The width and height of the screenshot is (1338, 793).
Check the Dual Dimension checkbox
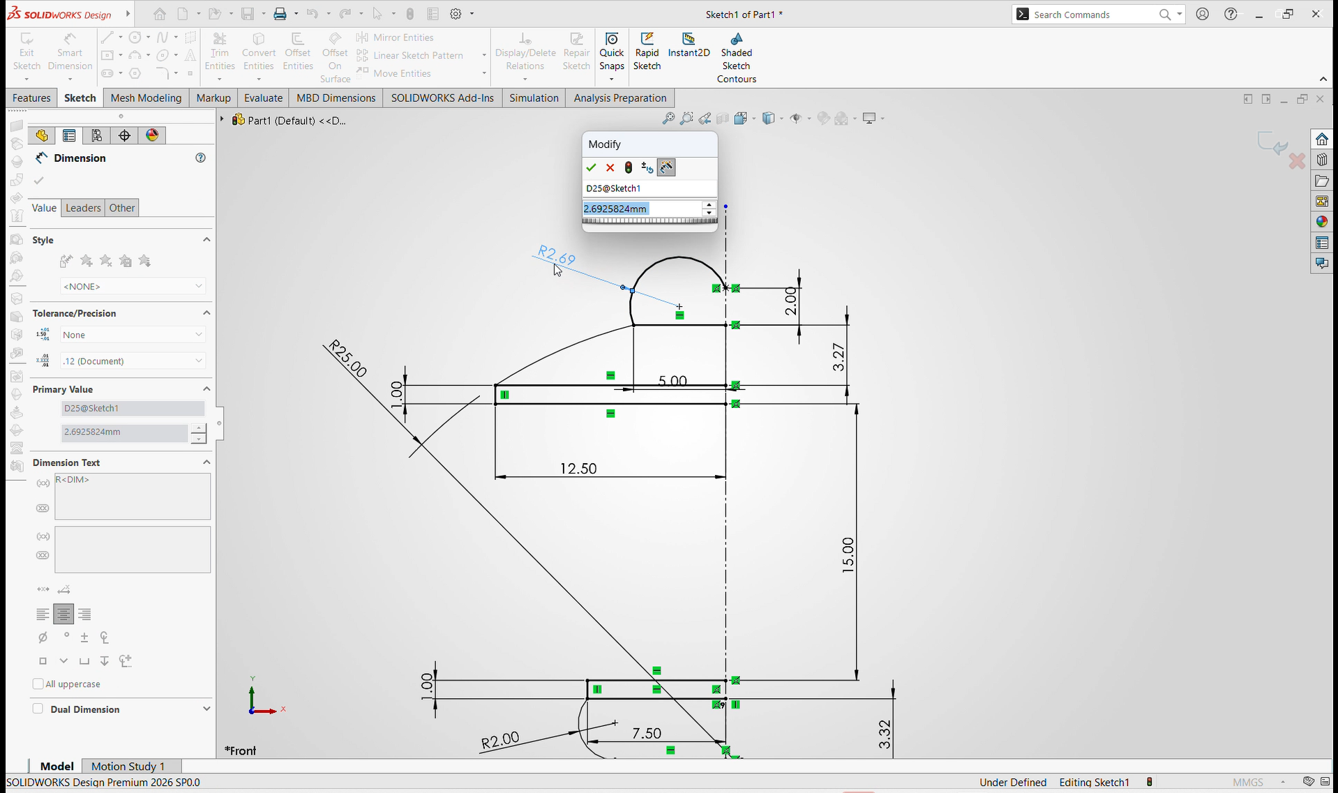pyautogui.click(x=38, y=709)
